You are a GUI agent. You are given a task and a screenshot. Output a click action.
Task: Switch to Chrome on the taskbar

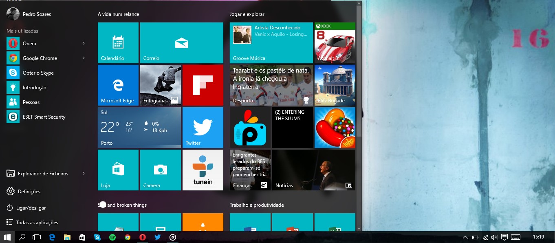point(128,237)
